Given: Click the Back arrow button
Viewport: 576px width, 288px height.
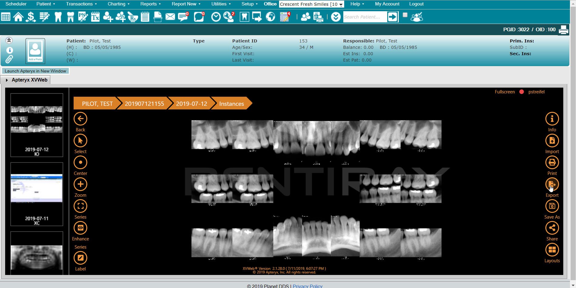Looking at the screenshot, I should tap(80, 119).
